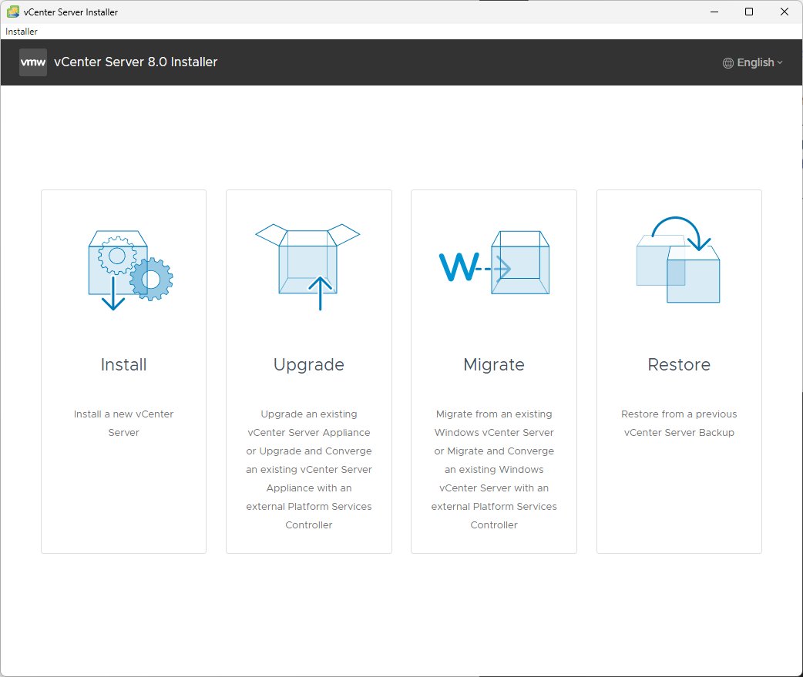Click 'Migrate from an existing Windows vCenter' text
This screenshot has height=677, width=803.
click(x=494, y=423)
